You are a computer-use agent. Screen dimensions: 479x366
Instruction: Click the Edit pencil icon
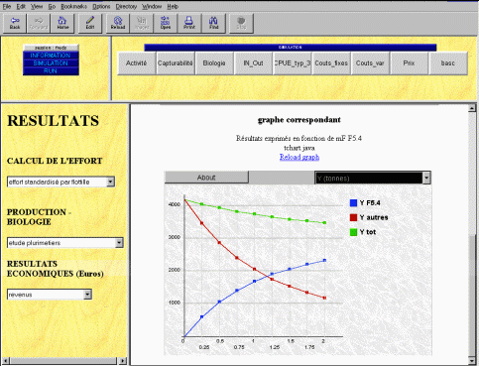(90, 23)
